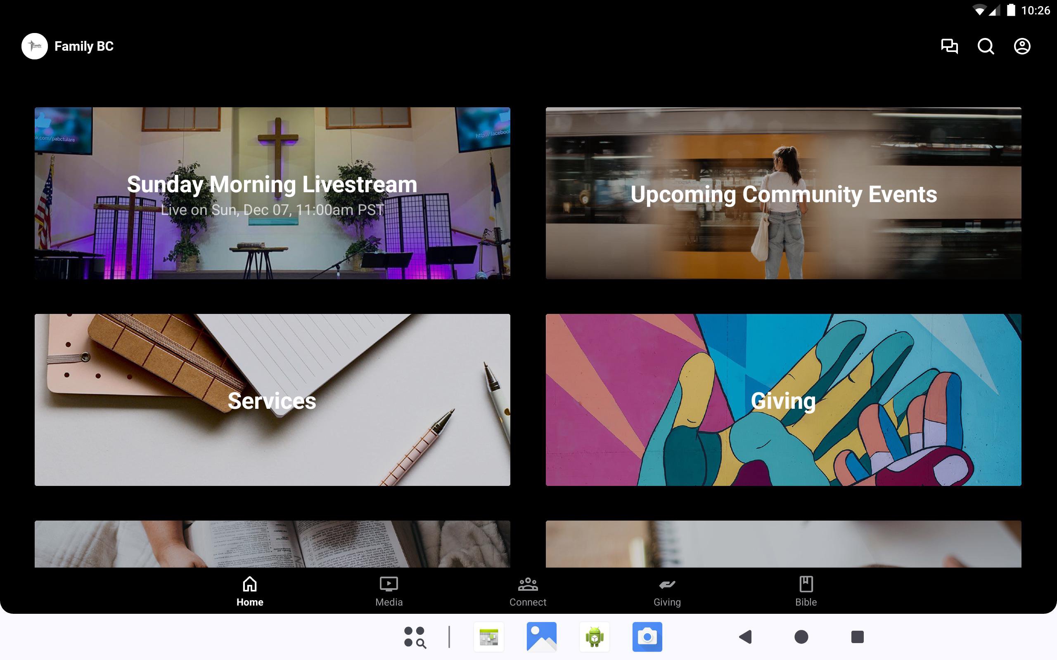Open the app drawer search icon

click(415, 637)
